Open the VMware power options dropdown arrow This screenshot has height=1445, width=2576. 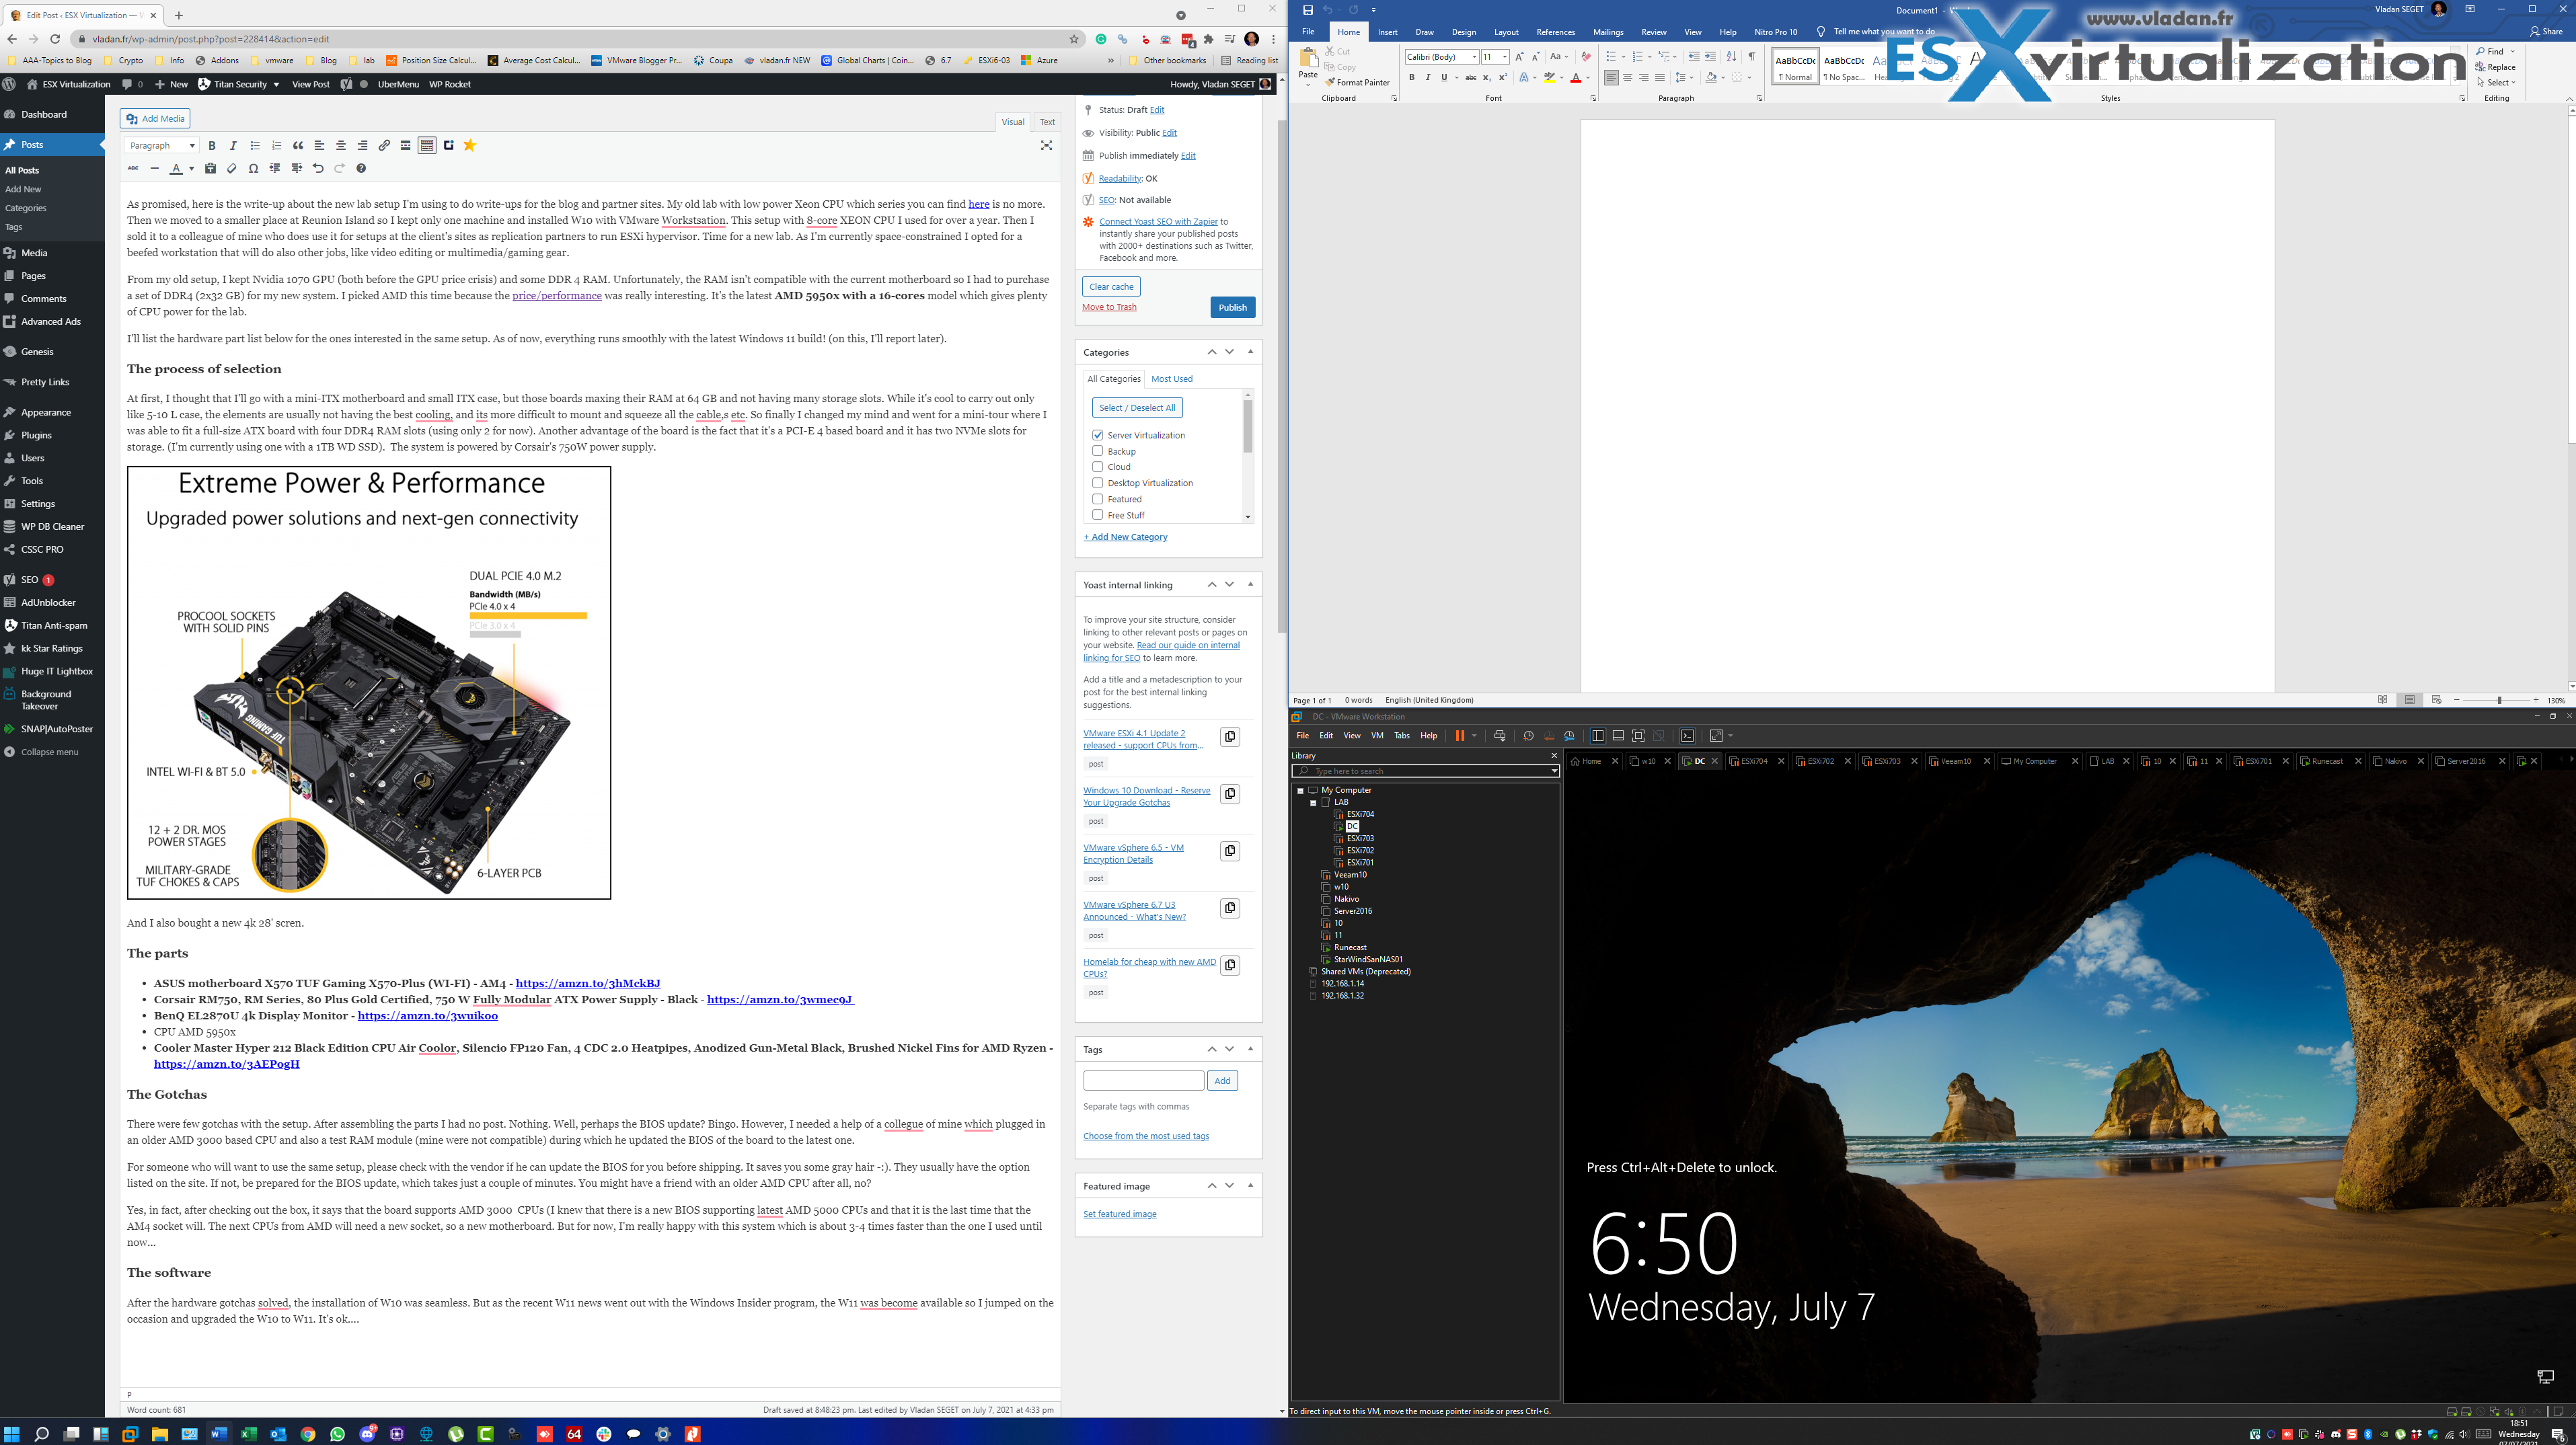(1474, 736)
